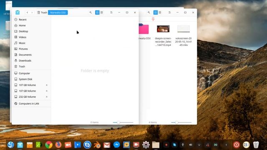Select the pink Marwaita OSX folder
This screenshot has width=267, height=150.
[144, 29]
